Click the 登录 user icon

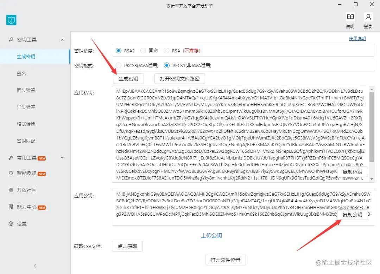click(x=368, y=17)
